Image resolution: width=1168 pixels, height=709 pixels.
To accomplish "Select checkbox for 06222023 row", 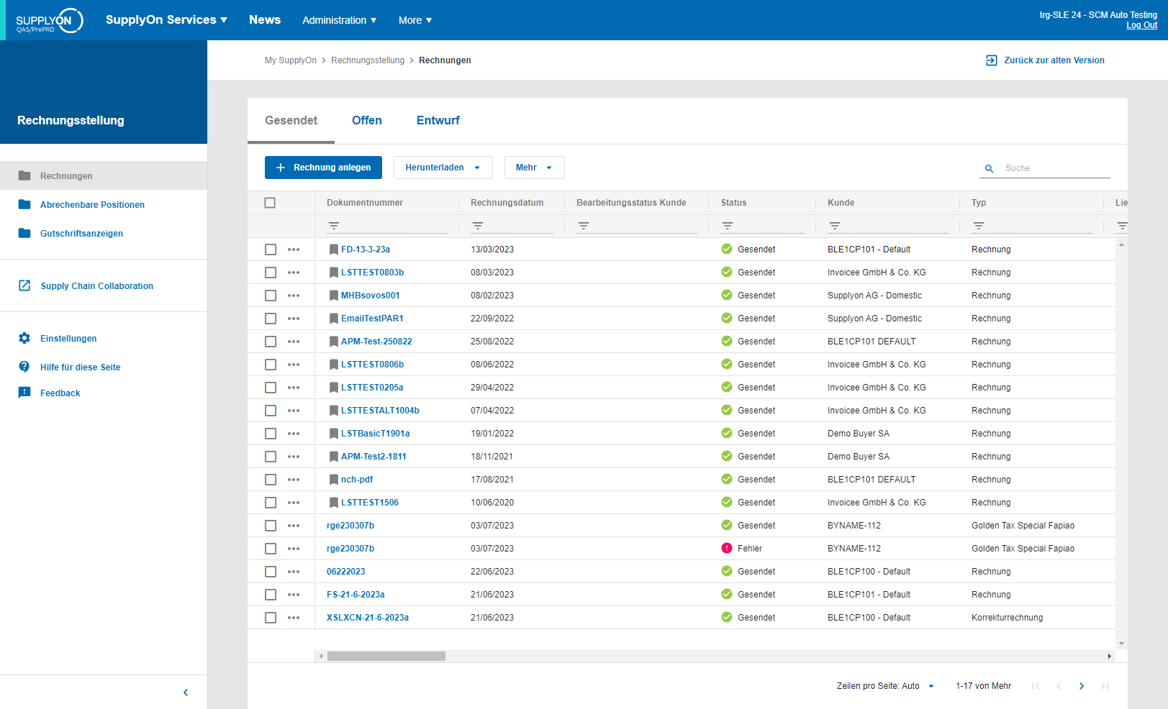I will pos(271,572).
